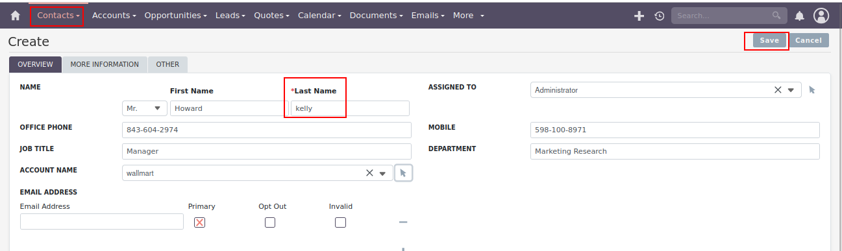Edit the Mobile number field
Image resolution: width=842 pixels, height=251 pixels.
click(675, 130)
